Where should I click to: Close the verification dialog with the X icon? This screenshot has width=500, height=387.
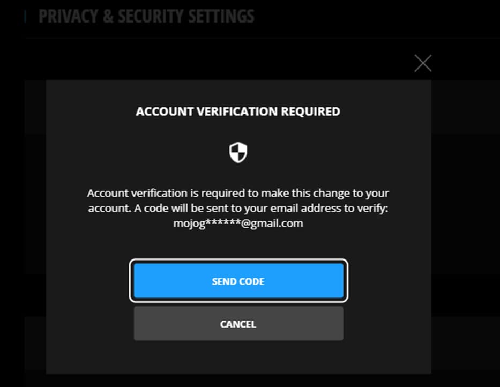[423, 63]
